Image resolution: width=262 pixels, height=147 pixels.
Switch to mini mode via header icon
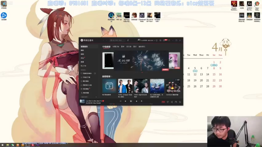(169, 40)
